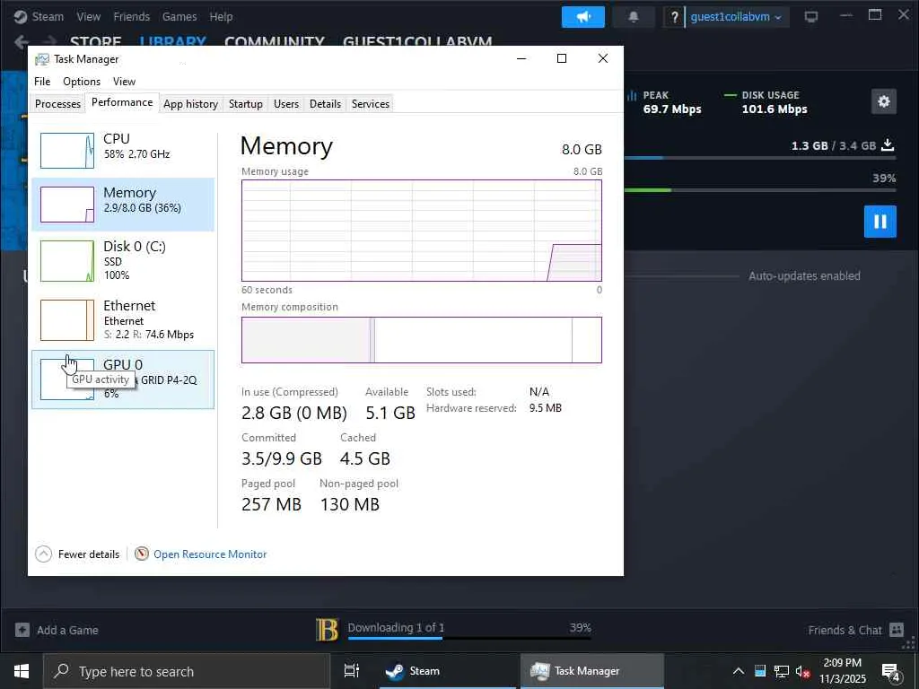Click Downloading 1 of 1 progress bar
Viewport: 919px width, 689px height.
tap(468, 638)
